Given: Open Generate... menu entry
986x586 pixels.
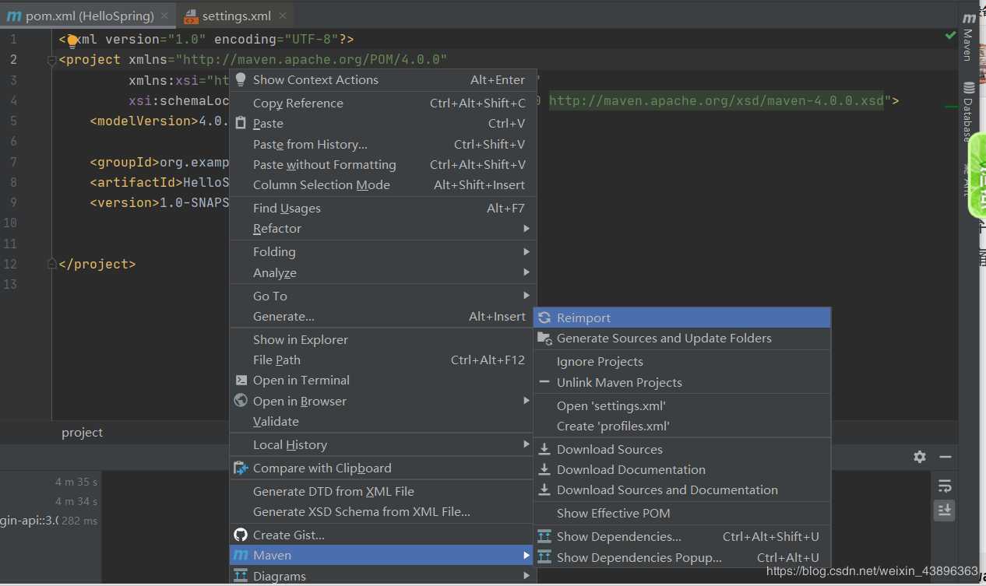Looking at the screenshot, I should [x=381, y=316].
